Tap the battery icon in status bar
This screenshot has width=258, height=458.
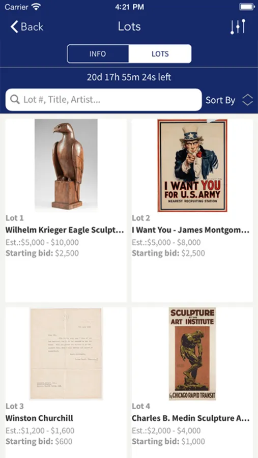coord(247,7)
